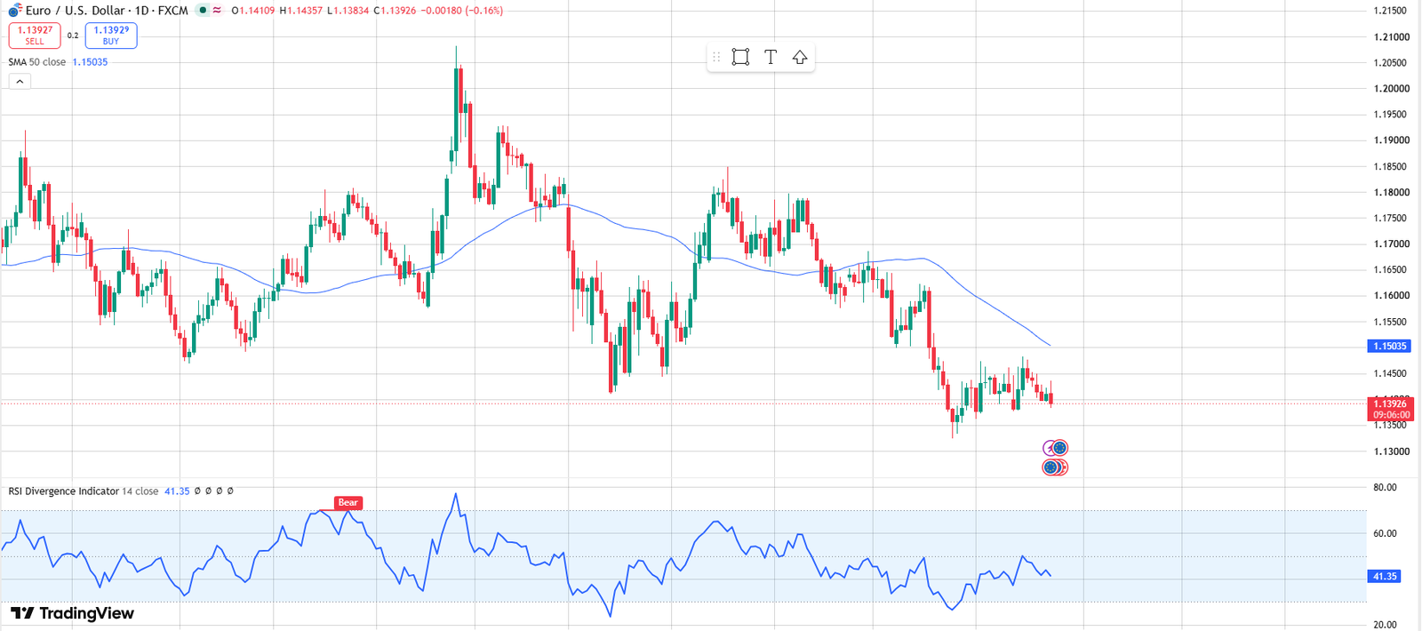Click the 1.20000 price scale label
Image resolution: width=1422 pixels, height=631 pixels.
click(x=1391, y=89)
